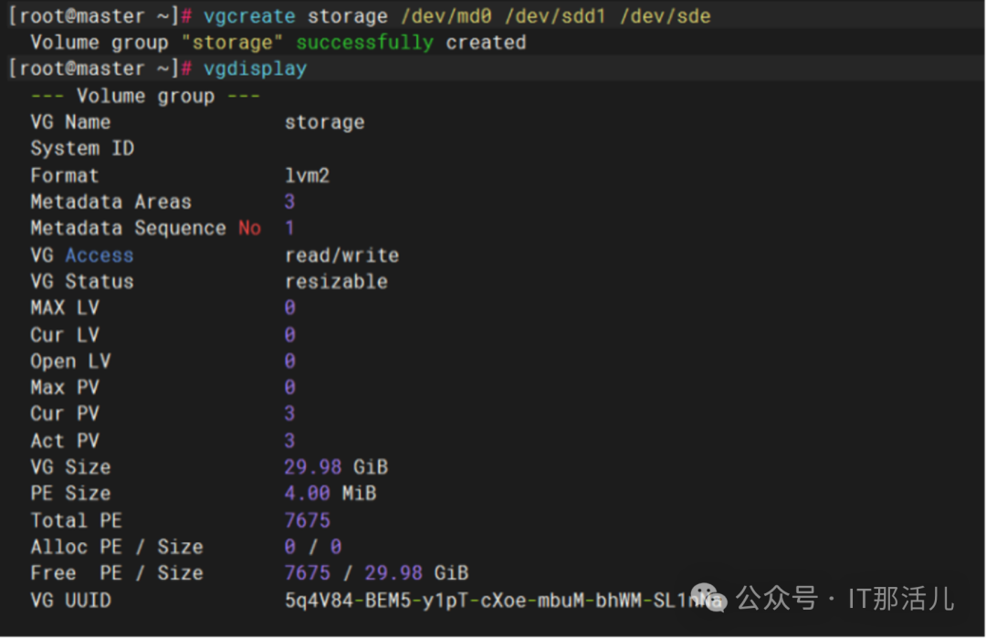
Task: Select the Format value lvm2
Action: click(x=307, y=175)
